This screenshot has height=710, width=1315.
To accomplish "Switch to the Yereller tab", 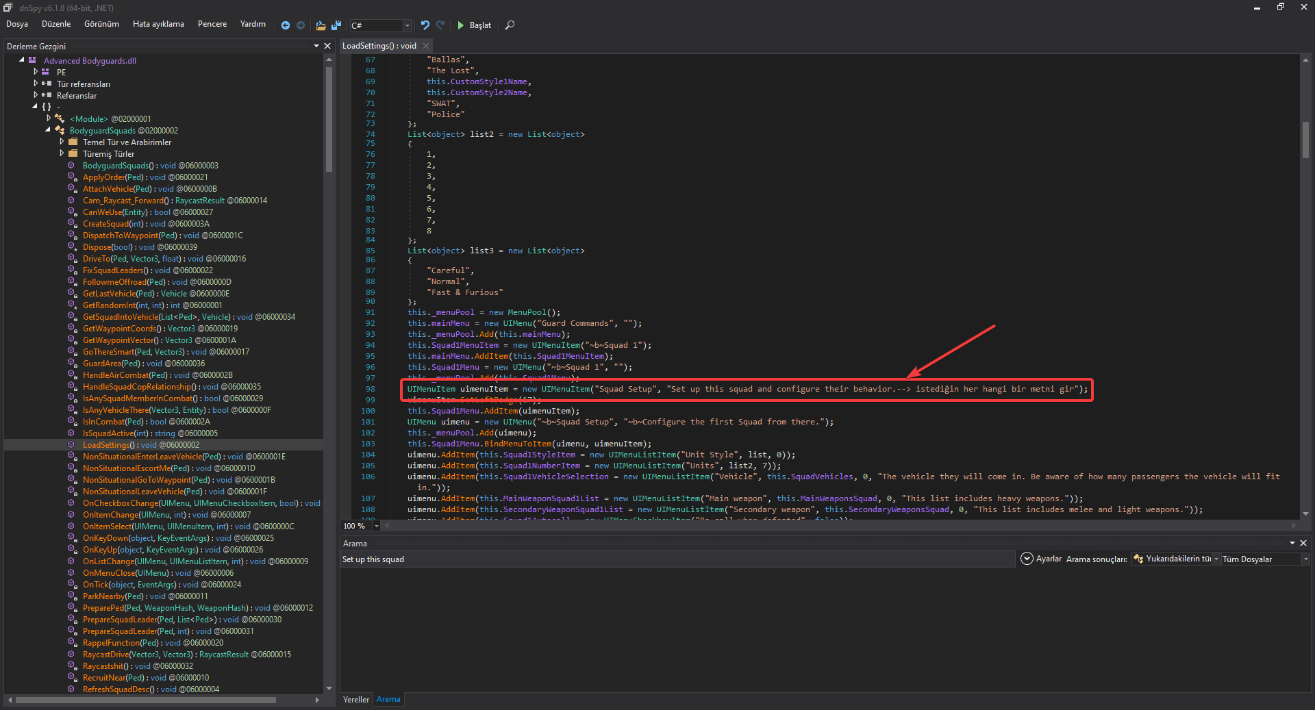I will [355, 699].
